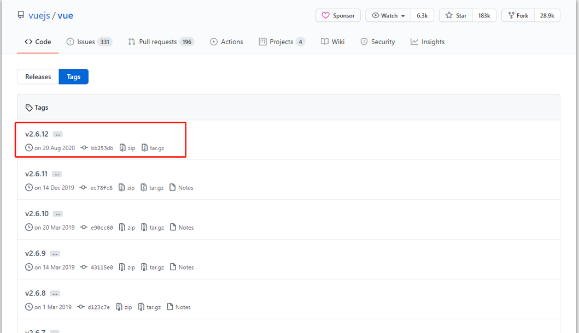The width and height of the screenshot is (579, 333).
Task: Fork the vue repository
Action: pyautogui.click(x=518, y=15)
